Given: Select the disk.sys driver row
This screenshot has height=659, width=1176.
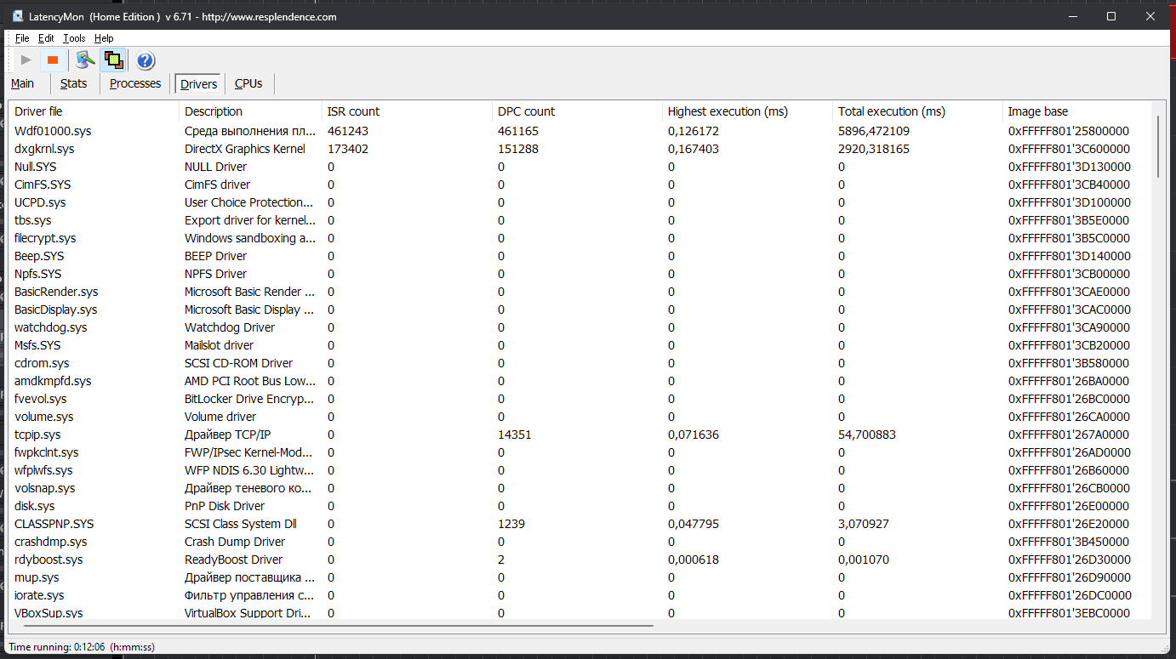Looking at the screenshot, I should 579,506.
